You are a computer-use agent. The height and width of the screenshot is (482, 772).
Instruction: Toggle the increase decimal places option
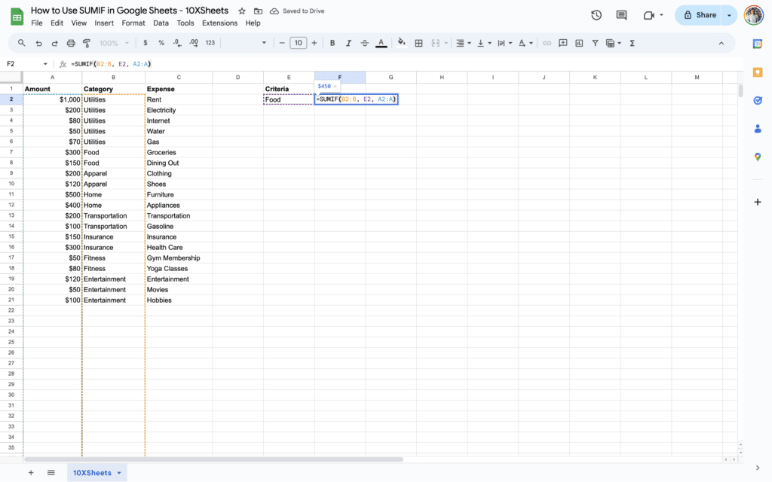click(194, 43)
